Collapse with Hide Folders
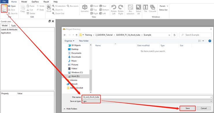Screen dimensions: 214x113 [x=70, y=109]
